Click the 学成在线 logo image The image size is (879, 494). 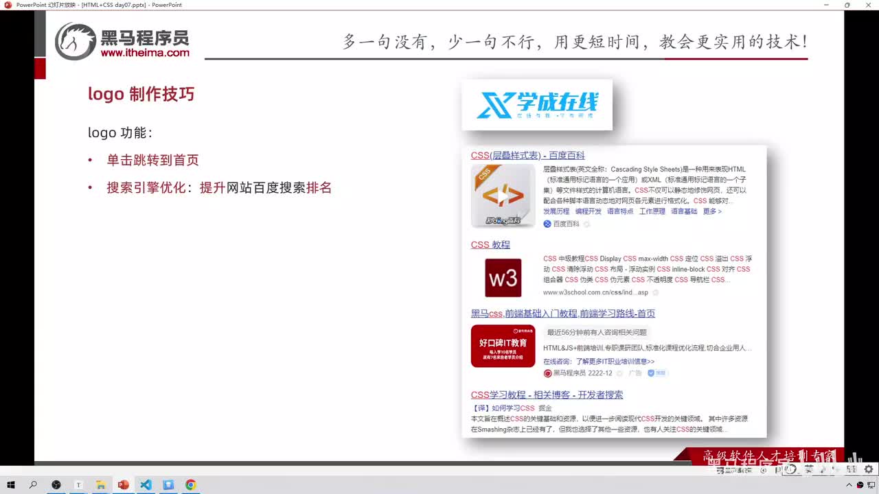[x=537, y=105]
